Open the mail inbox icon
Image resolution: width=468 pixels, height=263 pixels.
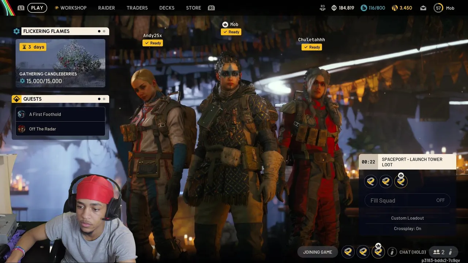(x=423, y=8)
